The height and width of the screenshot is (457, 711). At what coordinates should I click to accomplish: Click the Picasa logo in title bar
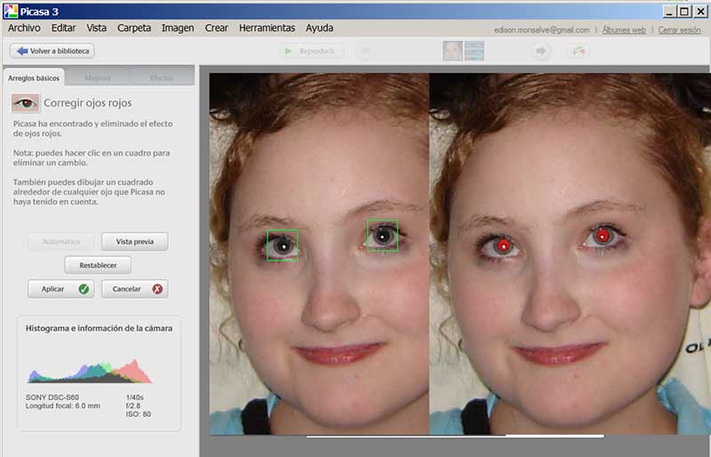coord(11,11)
